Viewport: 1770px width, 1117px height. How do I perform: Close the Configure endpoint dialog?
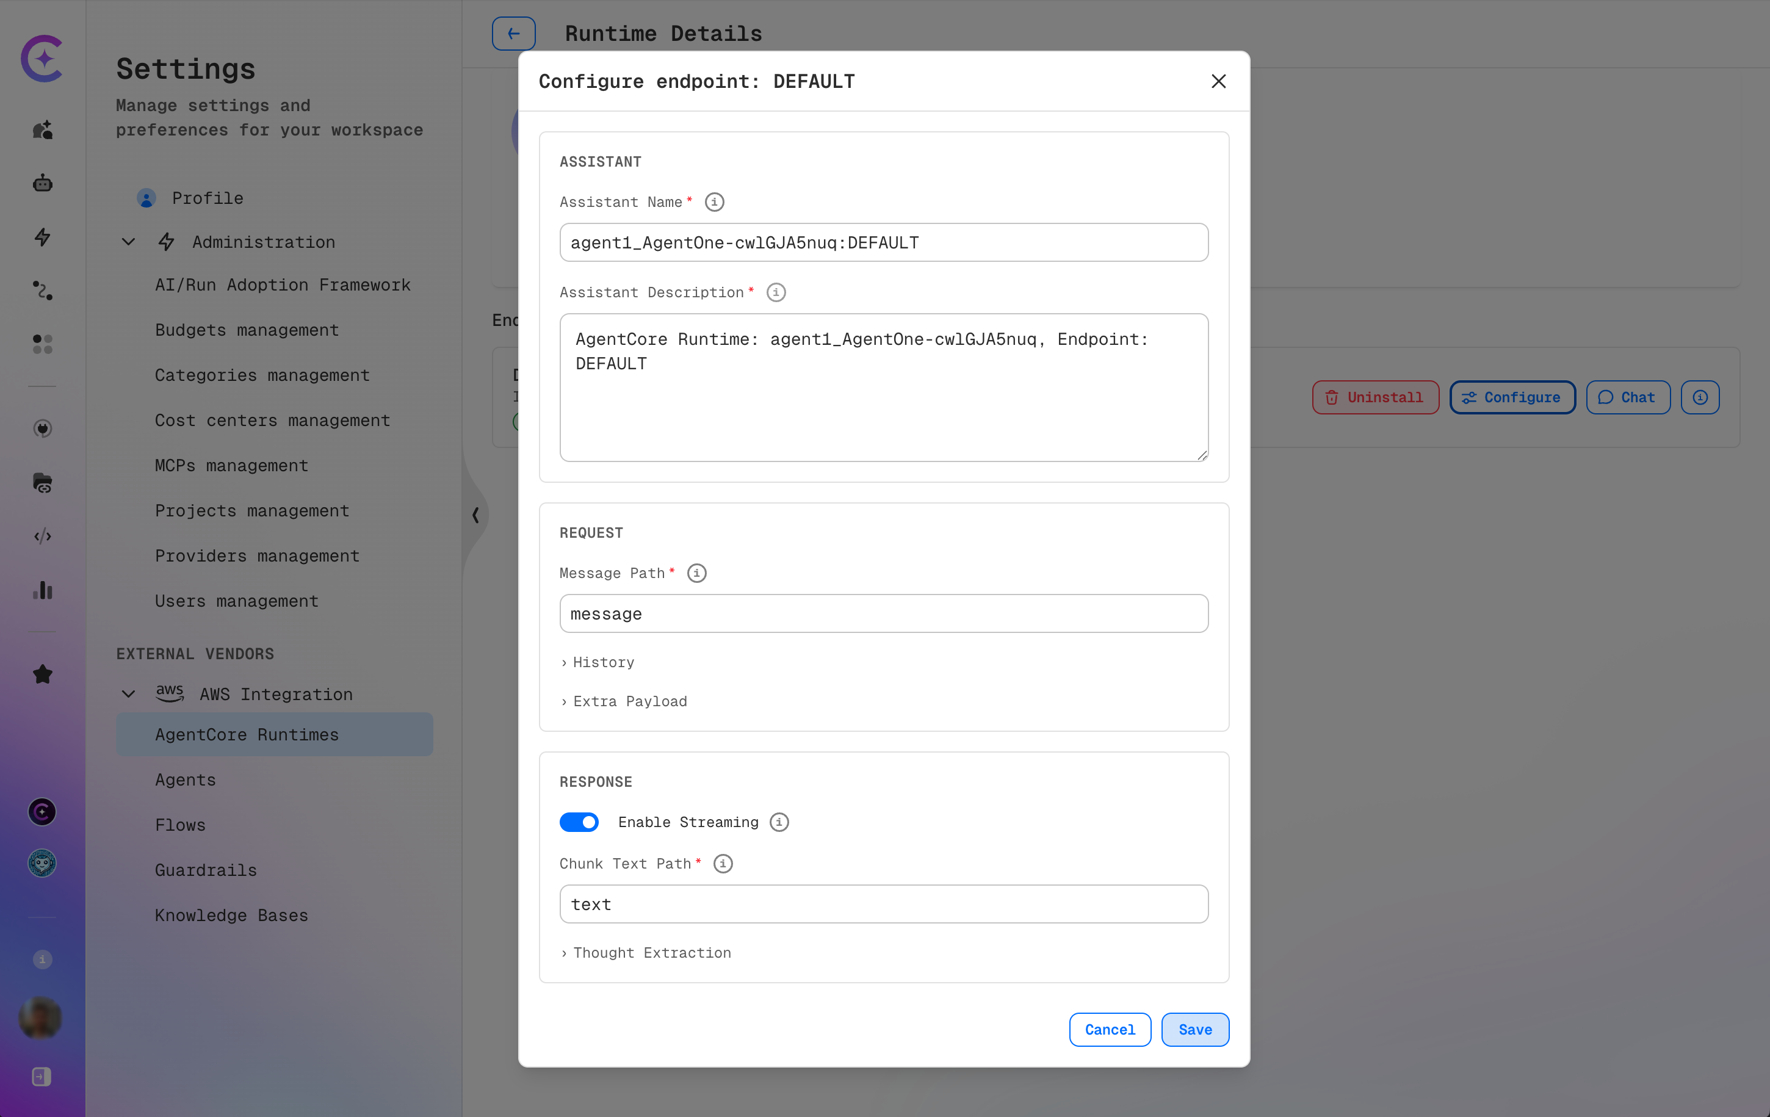tap(1219, 81)
